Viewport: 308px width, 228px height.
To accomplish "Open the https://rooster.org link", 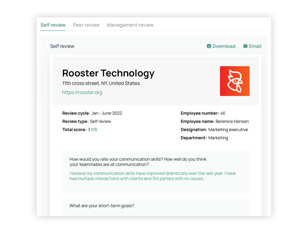I will point(82,92).
